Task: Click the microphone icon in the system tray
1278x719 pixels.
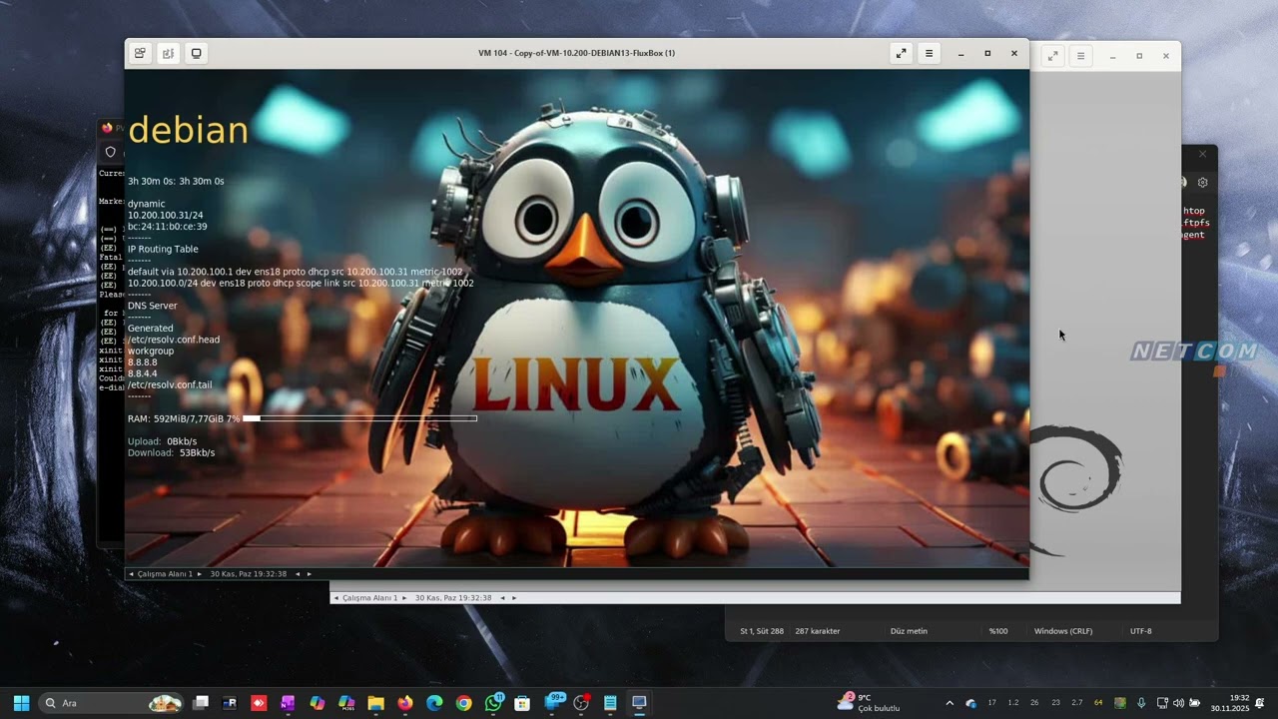Action: coord(1141,703)
